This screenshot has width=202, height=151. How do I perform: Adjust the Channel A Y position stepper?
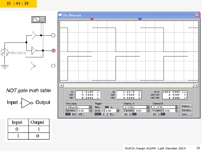point(148,110)
